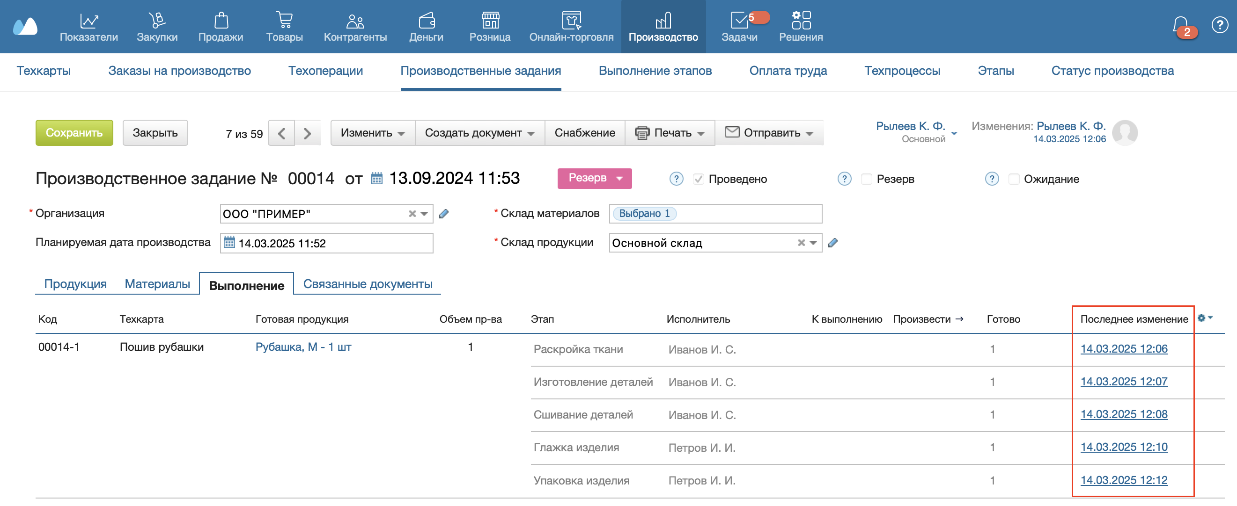Open calendar icon next to document date
Viewport: 1237px width, 506px height.
pyautogui.click(x=377, y=179)
